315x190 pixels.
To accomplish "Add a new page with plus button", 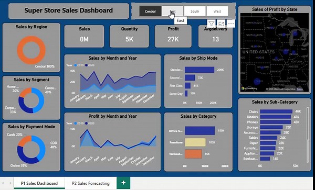I will [123, 183].
